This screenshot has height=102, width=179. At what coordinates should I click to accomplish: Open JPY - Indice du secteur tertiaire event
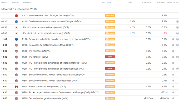click(x=46, y=33)
